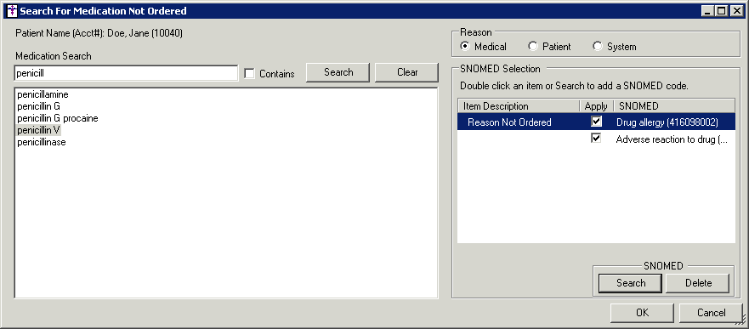Choose penicillin G in the list

pyautogui.click(x=39, y=106)
